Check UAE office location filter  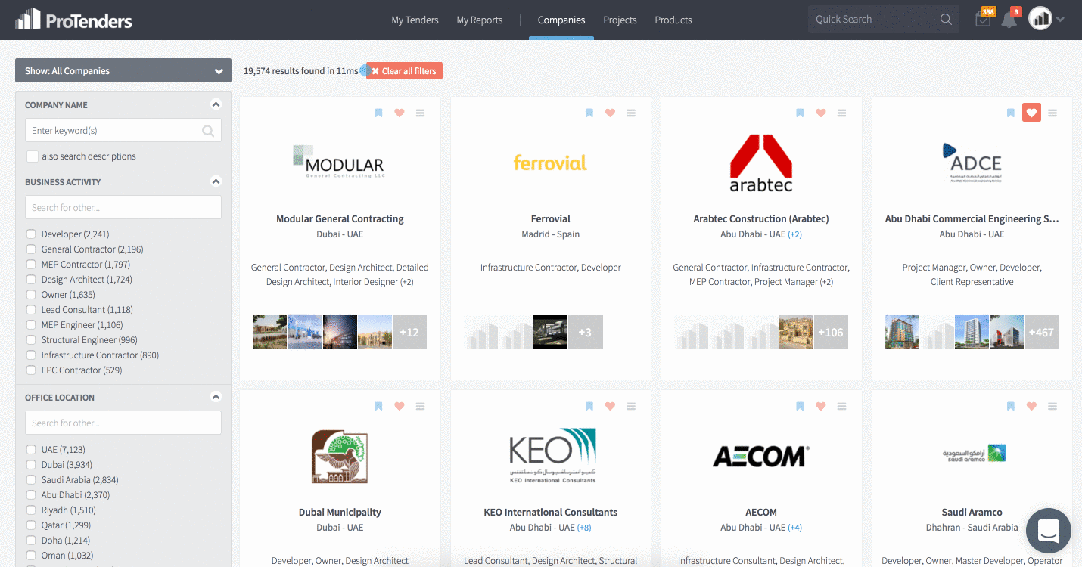tap(31, 450)
